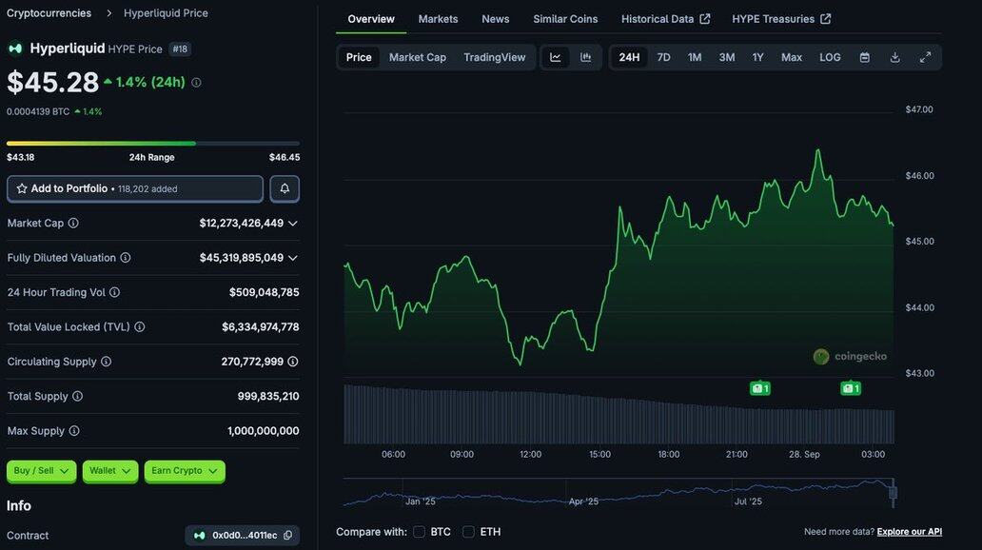Viewport: 982px width, 550px height.
Task: Switch to candlestick chart view icon
Action: tap(585, 57)
